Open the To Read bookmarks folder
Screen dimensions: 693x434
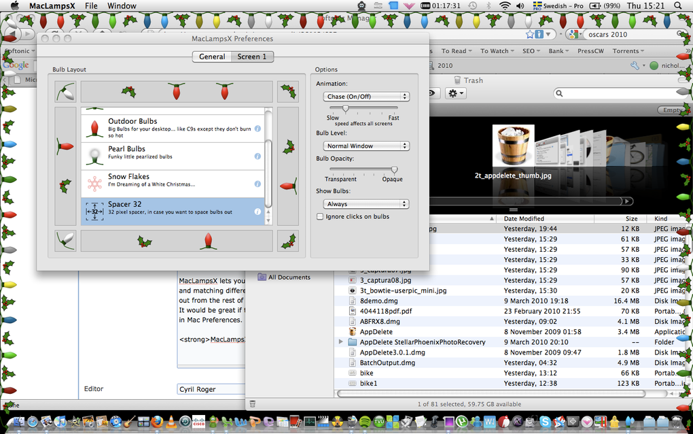(456, 51)
